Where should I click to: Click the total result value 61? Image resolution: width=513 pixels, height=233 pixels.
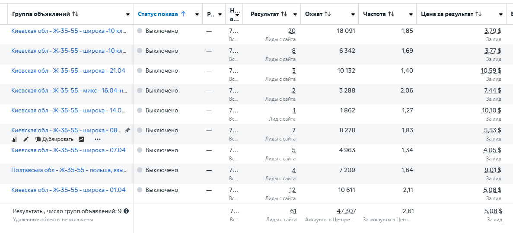293,211
